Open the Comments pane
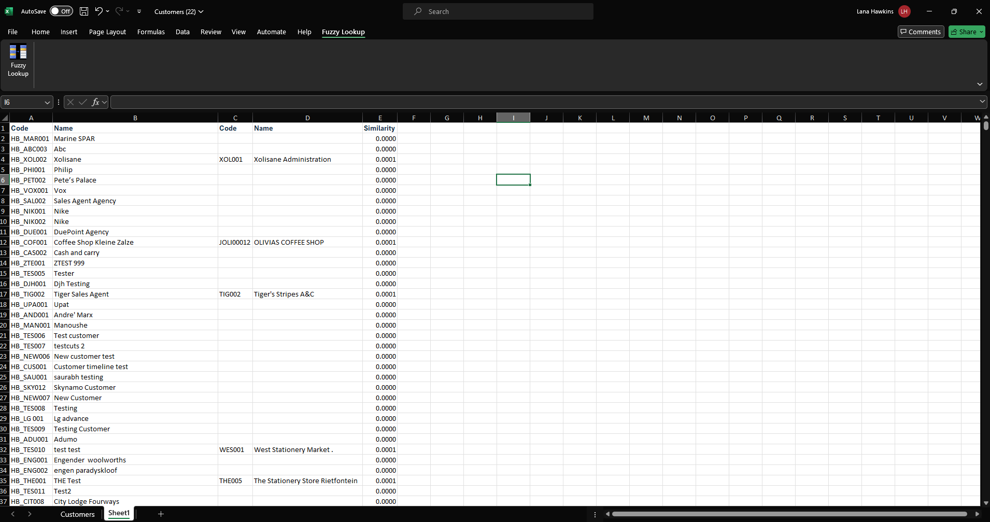The width and height of the screenshot is (990, 522). pos(921,32)
